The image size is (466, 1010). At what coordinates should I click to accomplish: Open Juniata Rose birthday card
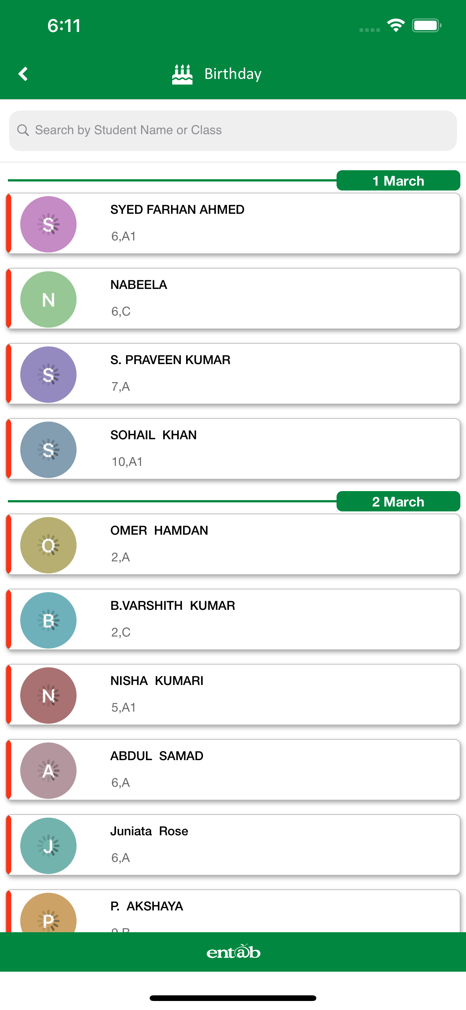click(233, 845)
